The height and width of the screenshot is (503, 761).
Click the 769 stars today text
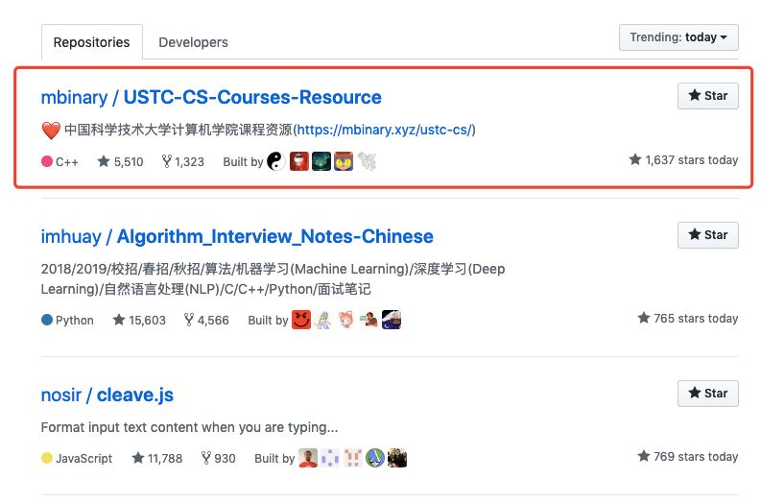coord(688,456)
